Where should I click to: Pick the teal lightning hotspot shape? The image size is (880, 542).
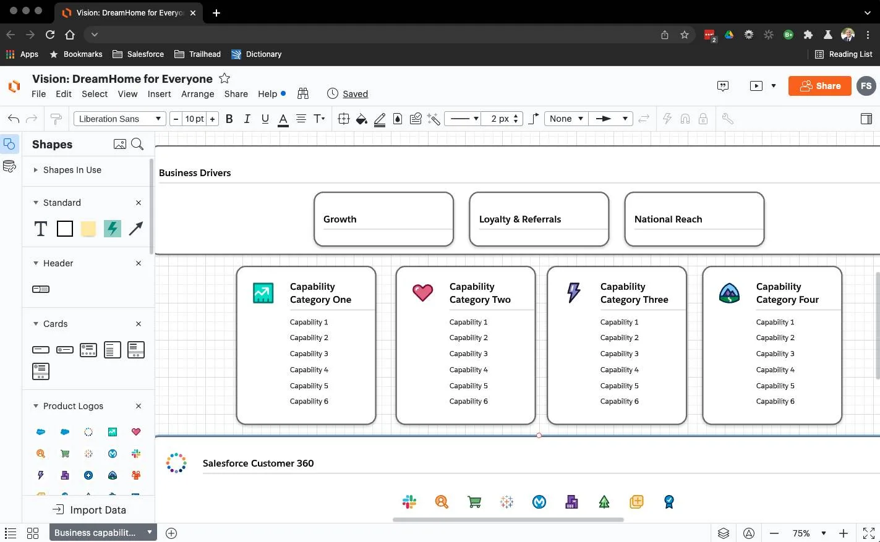pos(113,229)
